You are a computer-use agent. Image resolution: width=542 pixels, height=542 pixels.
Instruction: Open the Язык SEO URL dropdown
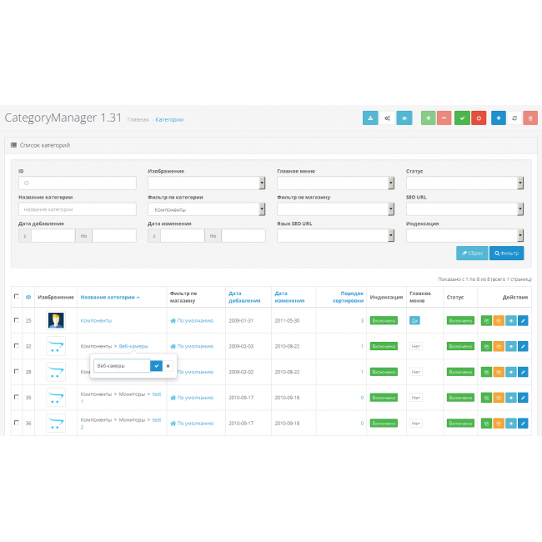click(335, 235)
